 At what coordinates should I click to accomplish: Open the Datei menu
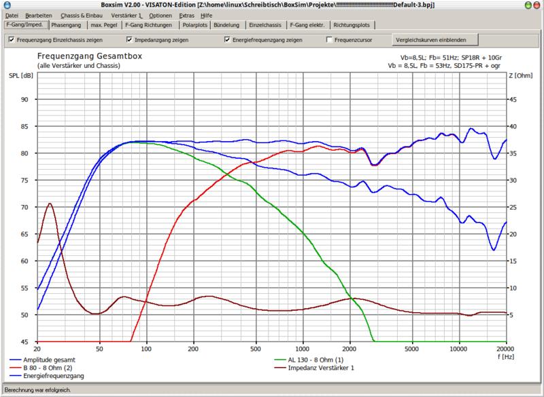12,15
